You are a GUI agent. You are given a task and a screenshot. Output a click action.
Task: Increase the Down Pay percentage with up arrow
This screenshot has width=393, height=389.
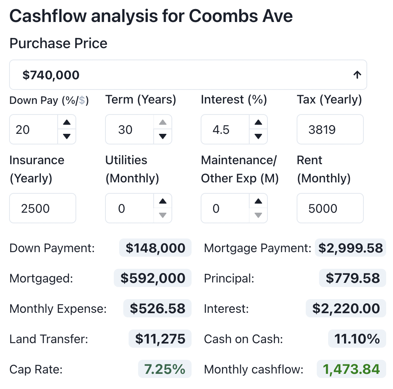coord(67,122)
